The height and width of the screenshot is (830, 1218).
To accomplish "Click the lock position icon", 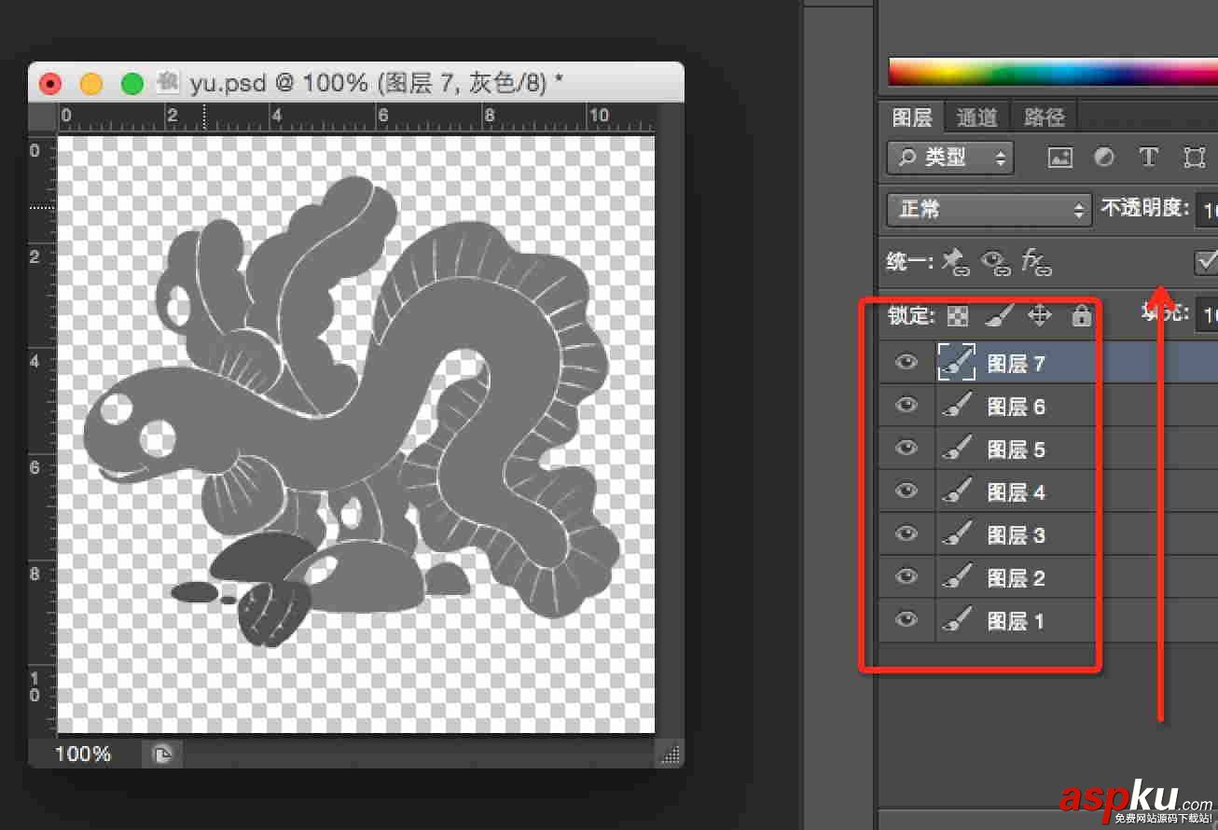I will click(1039, 316).
